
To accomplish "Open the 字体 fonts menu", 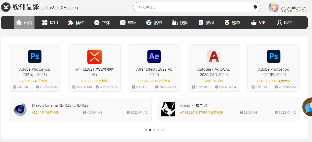I will click(x=102, y=23).
